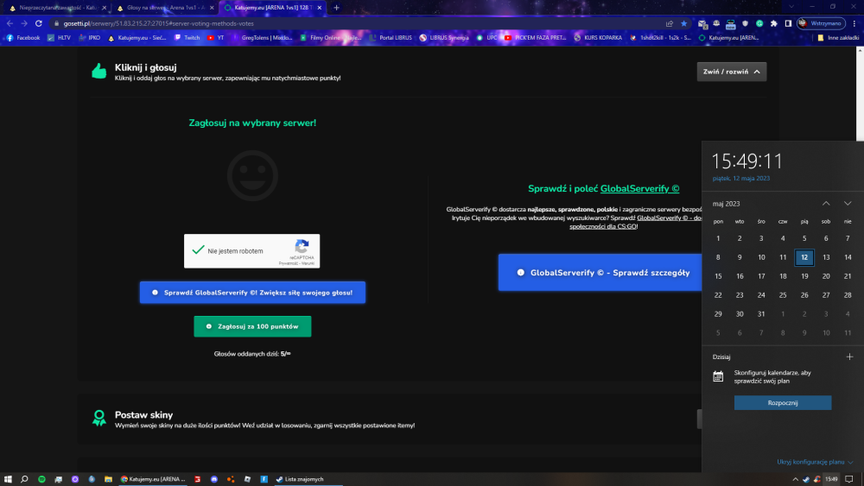
Task: Open the Portal LIBRUS bookmark
Action: 391,38
